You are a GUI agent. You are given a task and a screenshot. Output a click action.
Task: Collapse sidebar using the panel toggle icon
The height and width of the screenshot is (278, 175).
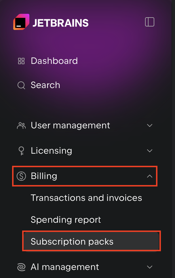click(x=150, y=22)
